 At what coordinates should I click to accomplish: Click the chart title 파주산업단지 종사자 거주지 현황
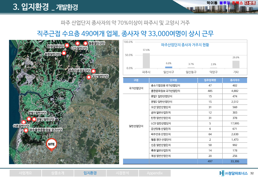point(185,45)
